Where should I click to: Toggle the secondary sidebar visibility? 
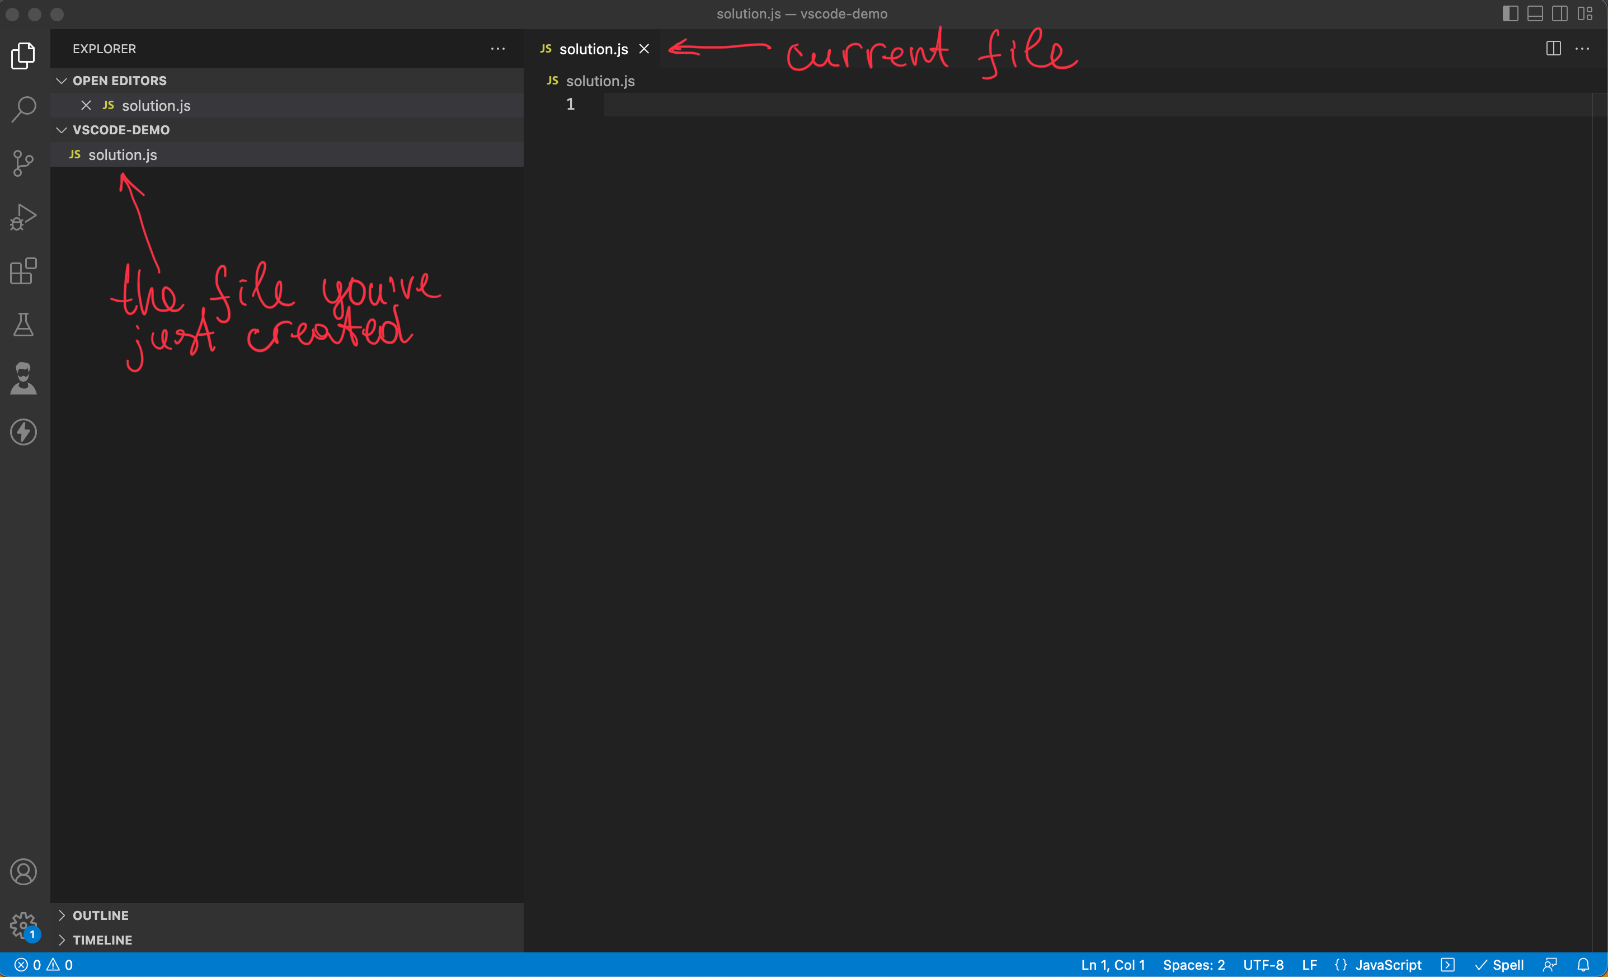pos(1560,13)
